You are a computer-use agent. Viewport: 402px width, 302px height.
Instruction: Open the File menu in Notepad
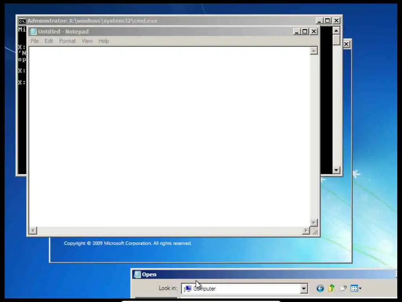pyautogui.click(x=35, y=41)
